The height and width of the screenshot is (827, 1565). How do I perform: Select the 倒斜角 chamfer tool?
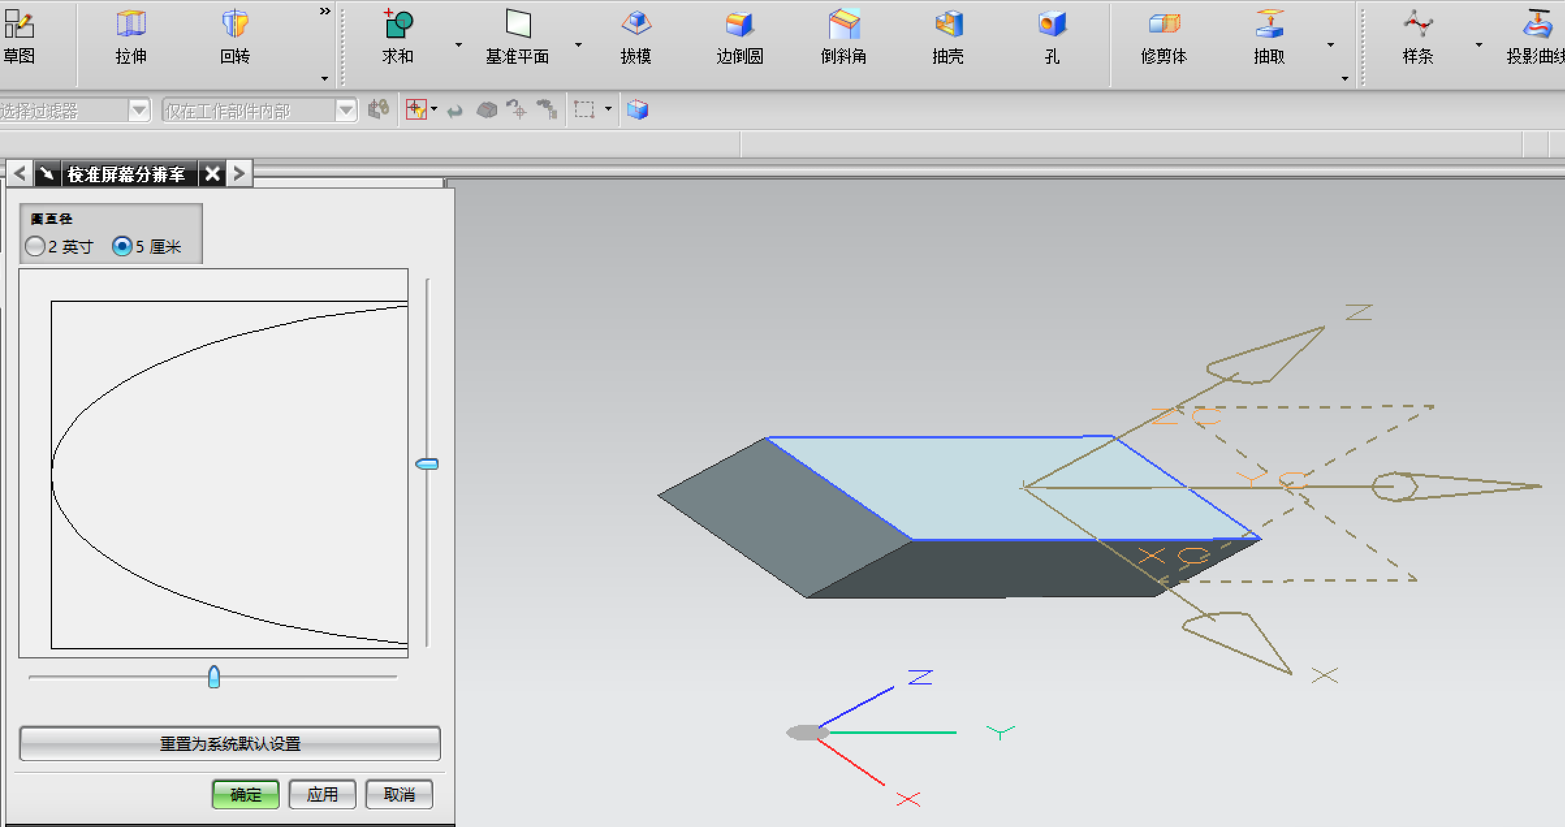pyautogui.click(x=844, y=36)
